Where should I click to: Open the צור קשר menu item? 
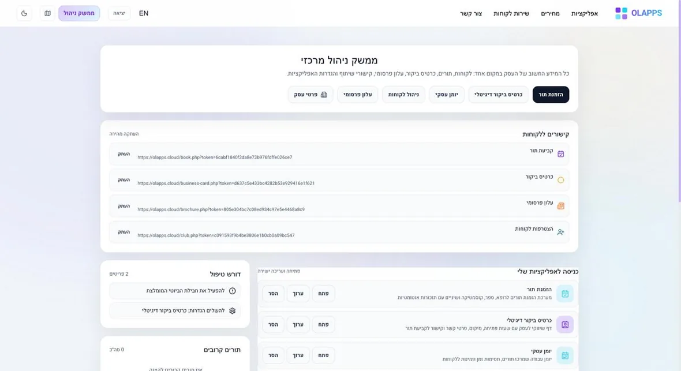click(x=471, y=13)
